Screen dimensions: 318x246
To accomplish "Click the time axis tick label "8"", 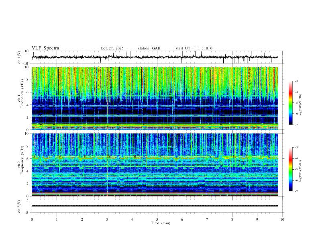I will [232, 219].
